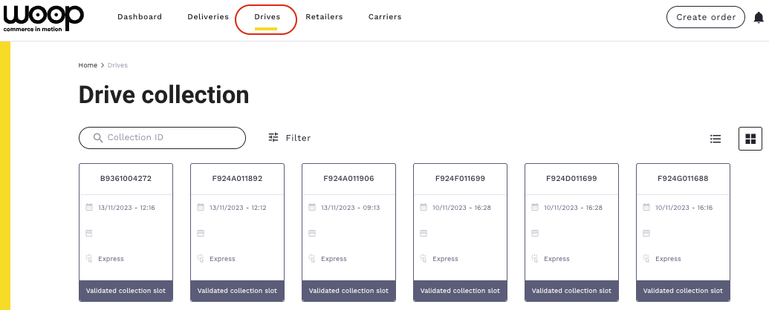The image size is (769, 310).
Task: Open the Retailers tab
Action: click(x=324, y=17)
